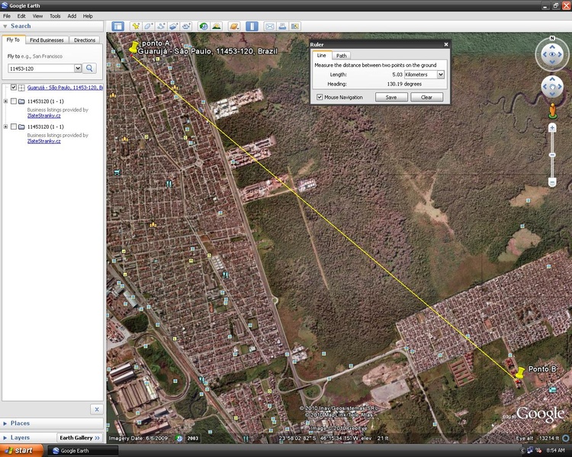The height and width of the screenshot is (457, 572).
Task: Click the print toolbar icon
Action: point(282,26)
